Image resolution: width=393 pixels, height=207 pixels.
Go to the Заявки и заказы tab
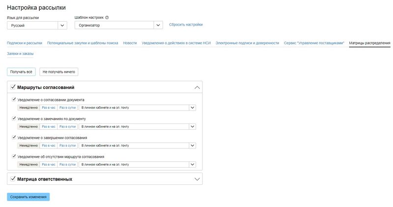[x=20, y=54]
